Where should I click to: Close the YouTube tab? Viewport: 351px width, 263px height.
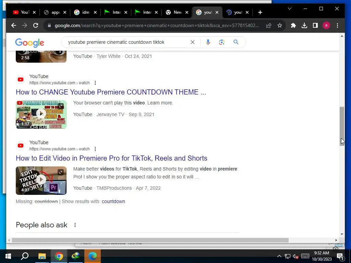pyautogui.click(x=34, y=13)
